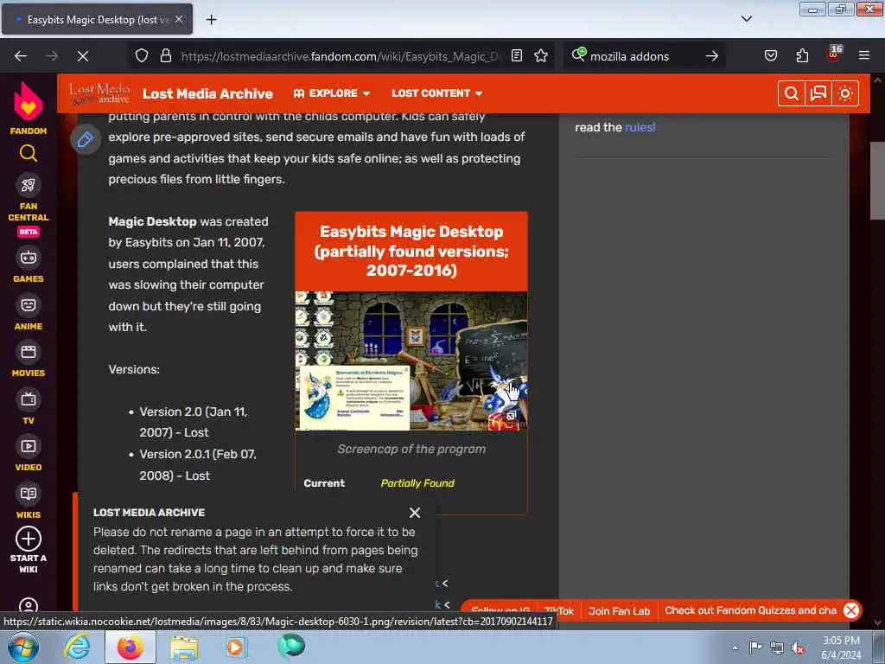Open the Windows Start button
This screenshot has width=885, height=664.
pyautogui.click(x=23, y=648)
